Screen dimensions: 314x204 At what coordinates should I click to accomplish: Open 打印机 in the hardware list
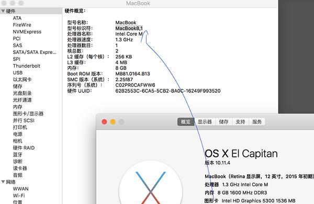[x=20, y=127]
